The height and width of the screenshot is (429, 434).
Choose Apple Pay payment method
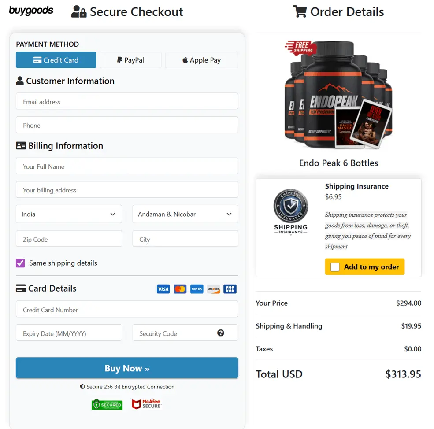[x=201, y=60]
